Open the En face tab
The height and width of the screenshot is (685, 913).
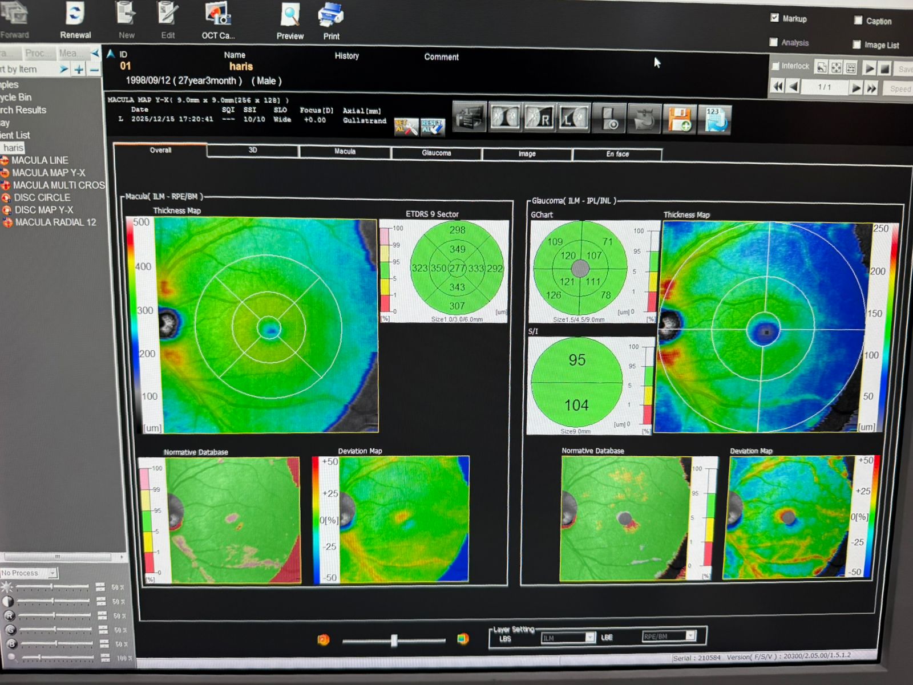(617, 154)
